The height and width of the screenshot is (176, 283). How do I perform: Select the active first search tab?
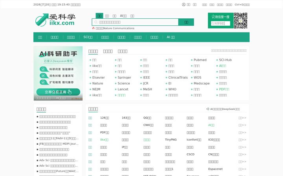[x=99, y=16]
